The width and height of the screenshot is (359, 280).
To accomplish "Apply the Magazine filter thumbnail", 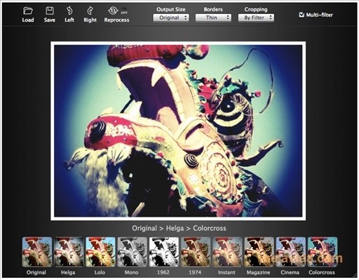I will [x=259, y=252].
